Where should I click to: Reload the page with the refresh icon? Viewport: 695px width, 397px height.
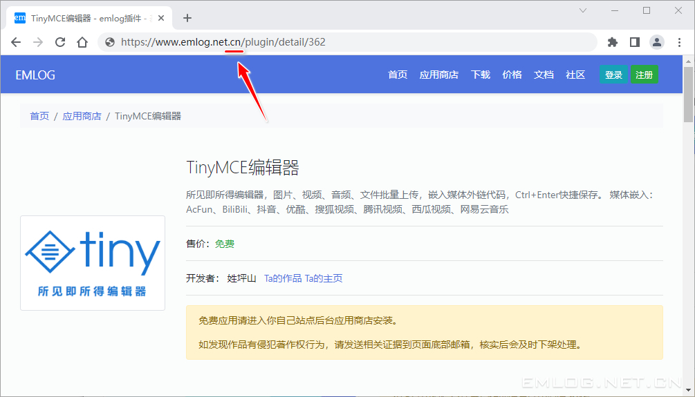click(60, 42)
